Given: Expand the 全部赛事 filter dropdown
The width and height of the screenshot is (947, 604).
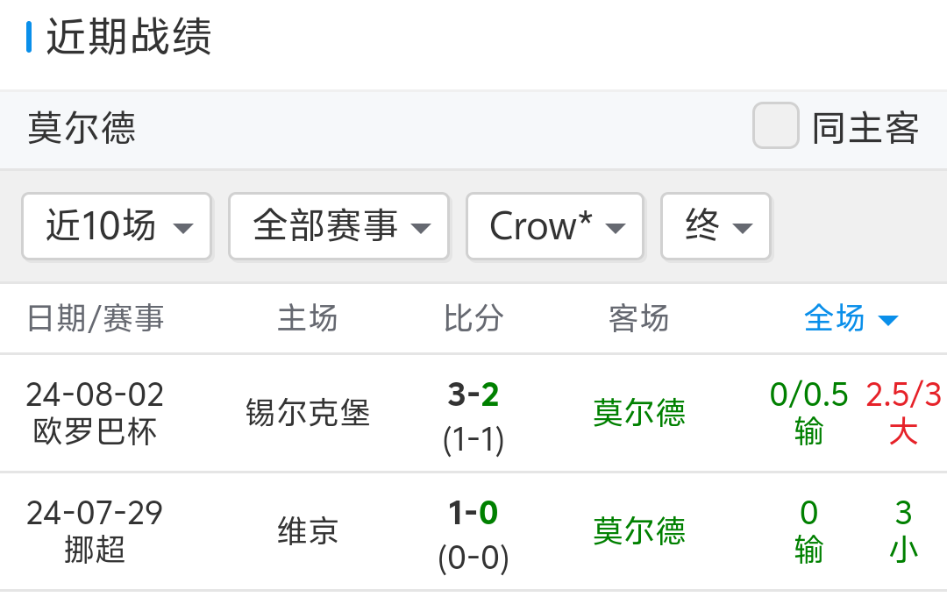Looking at the screenshot, I should click(x=338, y=226).
